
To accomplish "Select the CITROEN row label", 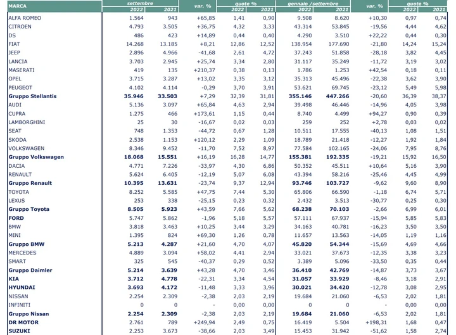I will pos(20,27).
